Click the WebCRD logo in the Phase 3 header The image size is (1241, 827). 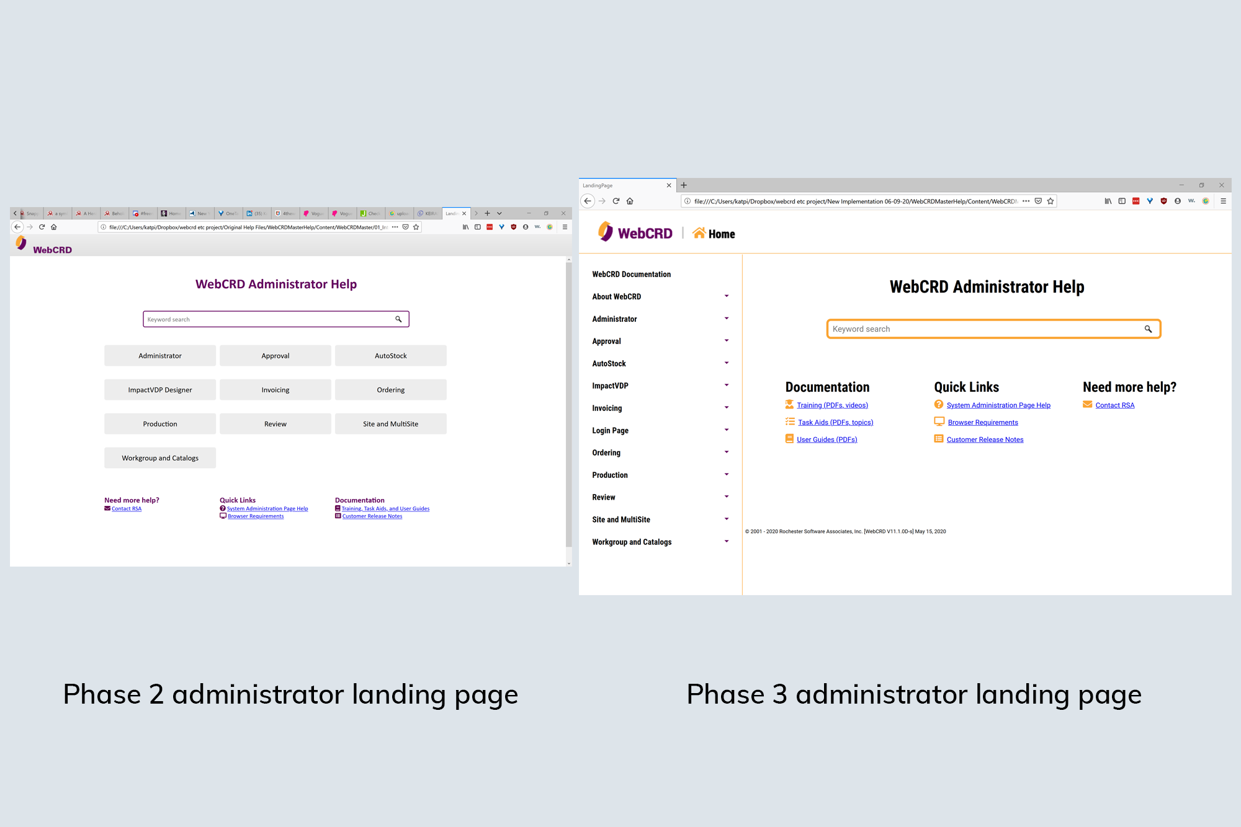(x=635, y=232)
